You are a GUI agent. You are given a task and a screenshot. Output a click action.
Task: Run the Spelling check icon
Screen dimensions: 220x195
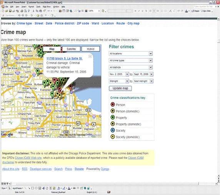tap(29, 11)
